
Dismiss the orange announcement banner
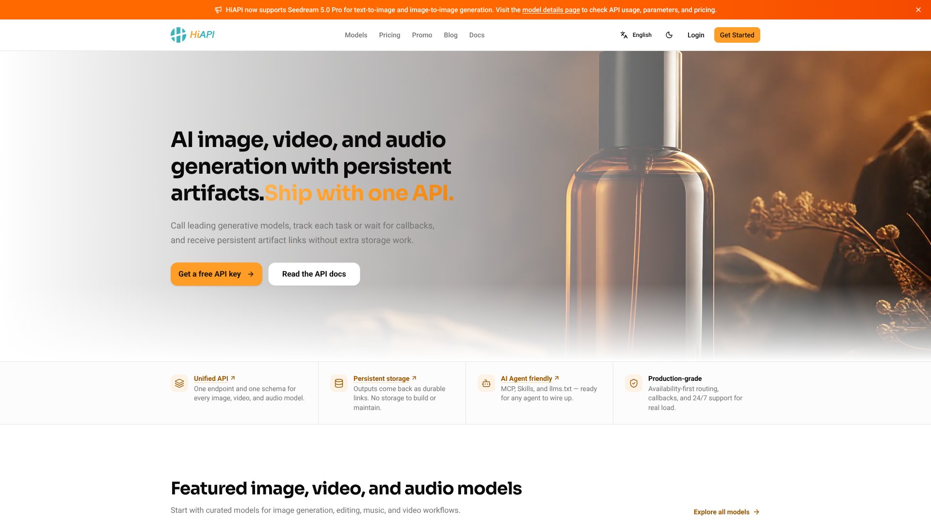[x=918, y=10]
